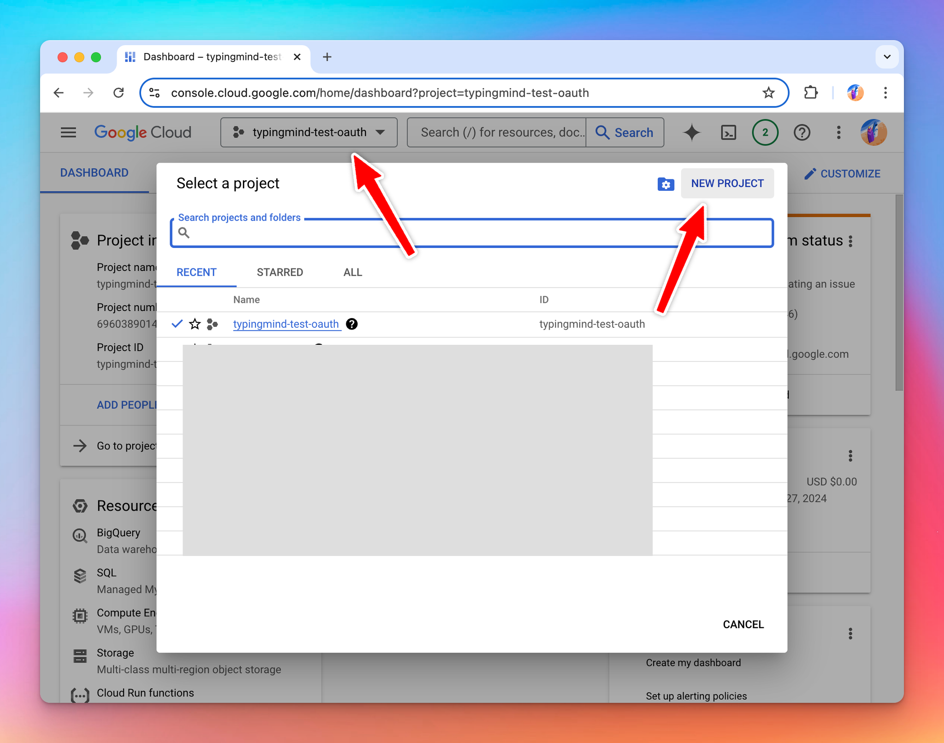Open the typingmind-test-oauth project picker dropdown
This screenshot has width=944, height=743.
tap(309, 133)
